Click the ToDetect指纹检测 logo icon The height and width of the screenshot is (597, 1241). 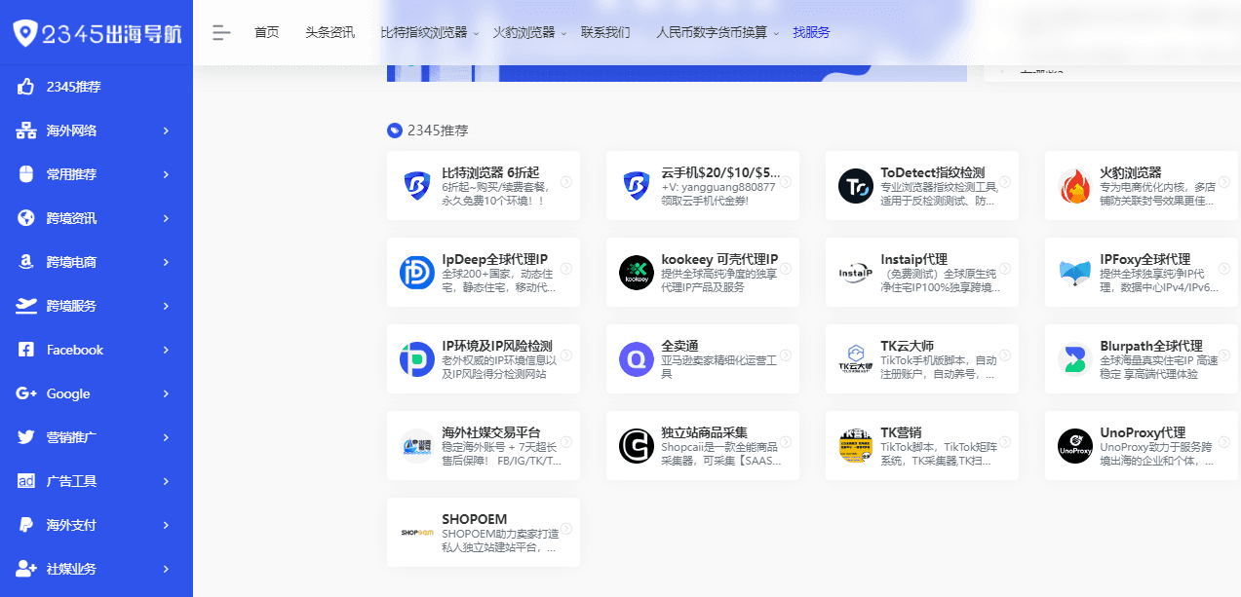[855, 186]
